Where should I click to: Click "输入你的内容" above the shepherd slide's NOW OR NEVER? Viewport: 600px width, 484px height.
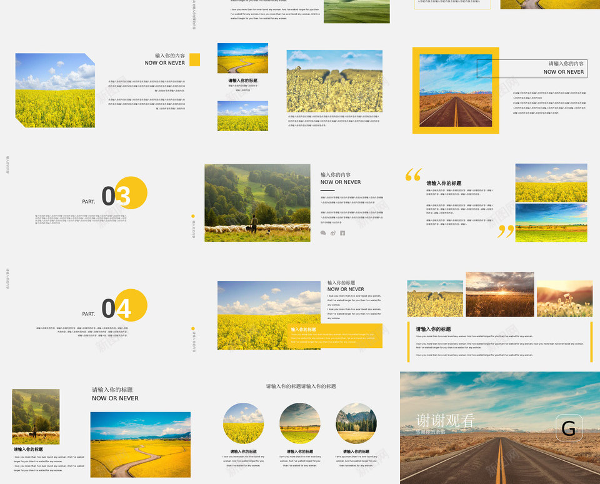tap(336, 175)
